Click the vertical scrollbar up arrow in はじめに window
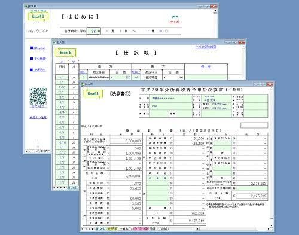 tap(215, 11)
